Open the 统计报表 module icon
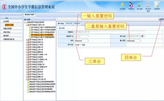 tap(140, 5)
